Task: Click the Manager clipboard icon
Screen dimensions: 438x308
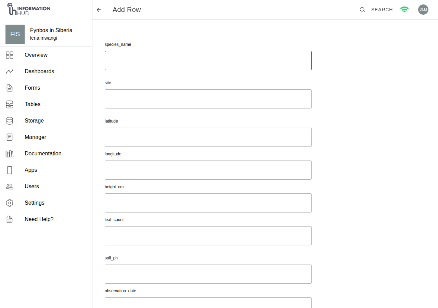Action: pos(10,137)
